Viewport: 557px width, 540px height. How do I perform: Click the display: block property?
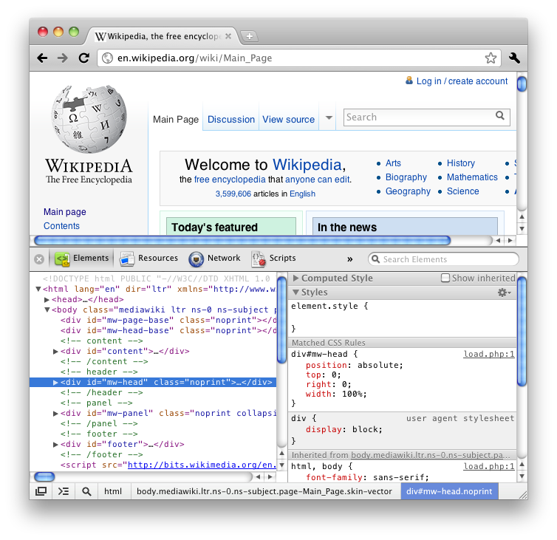pyautogui.click(x=344, y=429)
